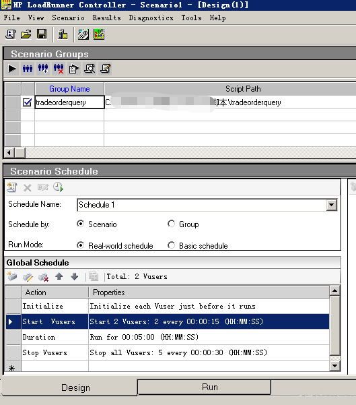Image resolution: width=356 pixels, height=405 pixels.
Task: Click the Open Scenario folder icon
Action: (26, 34)
